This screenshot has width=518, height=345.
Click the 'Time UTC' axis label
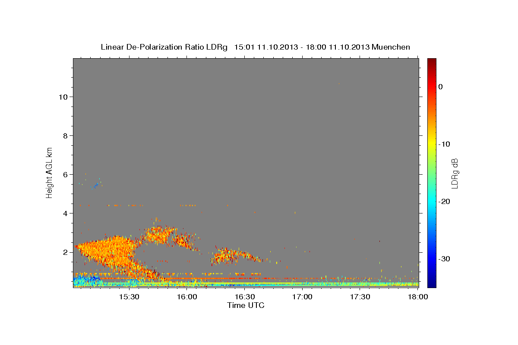[246, 305]
